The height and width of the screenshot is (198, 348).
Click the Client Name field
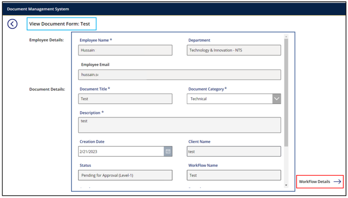(234, 151)
